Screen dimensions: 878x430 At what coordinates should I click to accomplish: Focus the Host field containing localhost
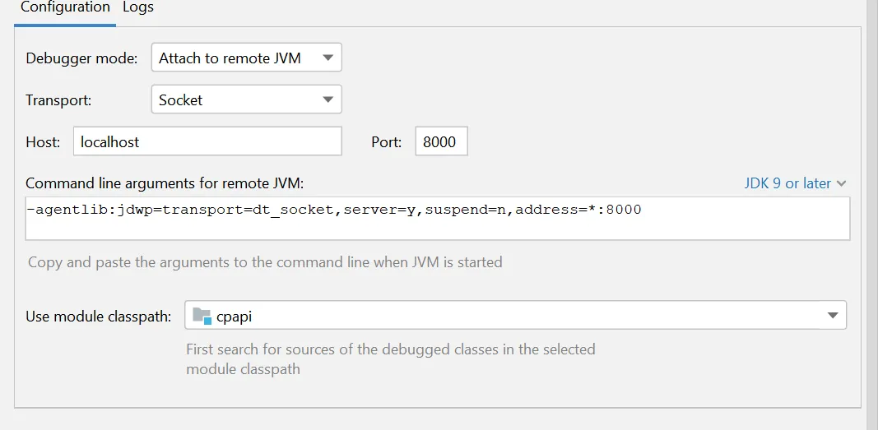click(207, 141)
